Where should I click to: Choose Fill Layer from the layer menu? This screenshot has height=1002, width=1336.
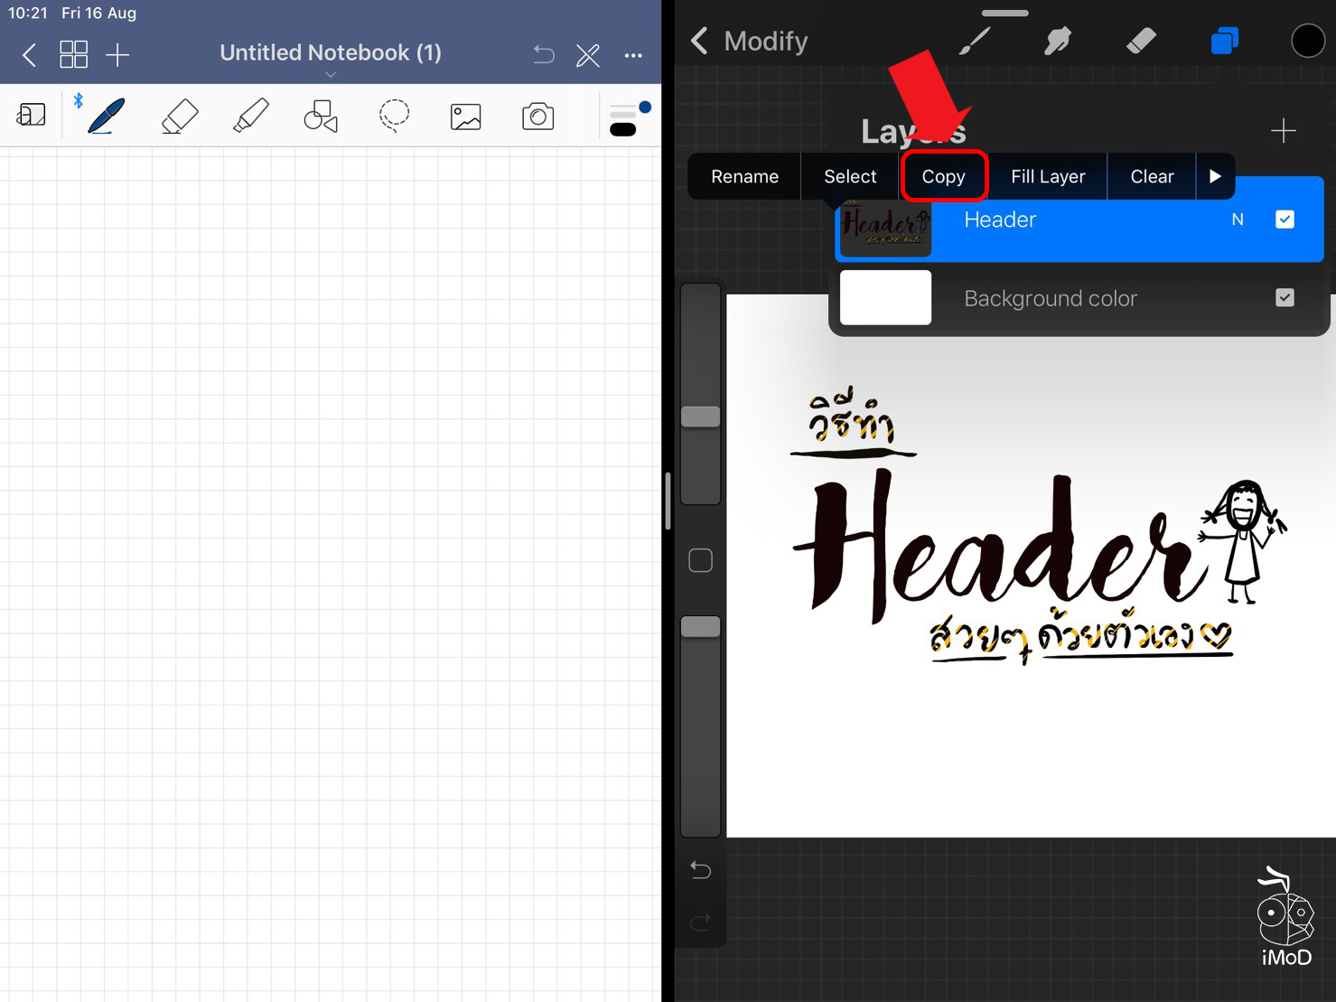click(x=1048, y=176)
